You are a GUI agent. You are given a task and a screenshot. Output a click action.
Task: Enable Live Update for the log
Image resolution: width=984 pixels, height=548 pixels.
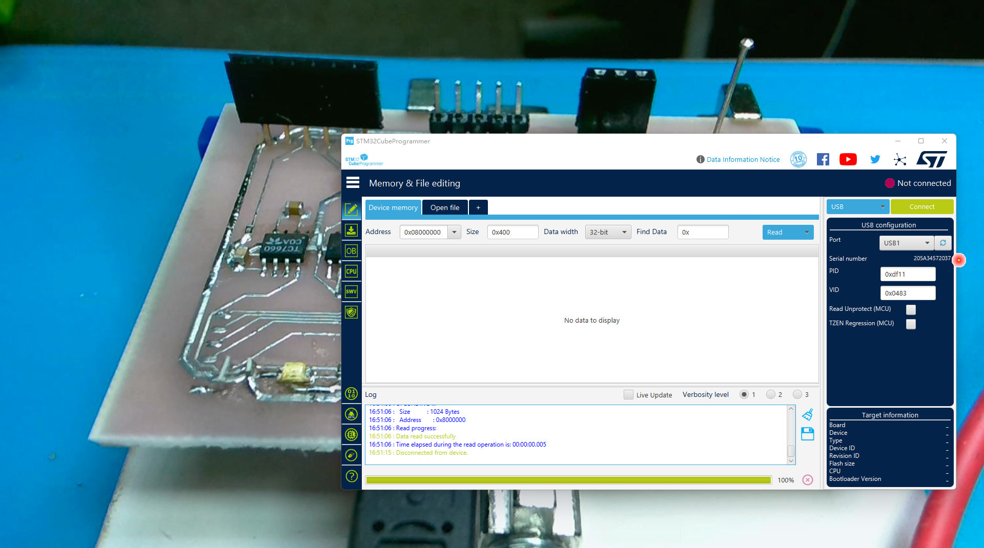pyautogui.click(x=629, y=395)
